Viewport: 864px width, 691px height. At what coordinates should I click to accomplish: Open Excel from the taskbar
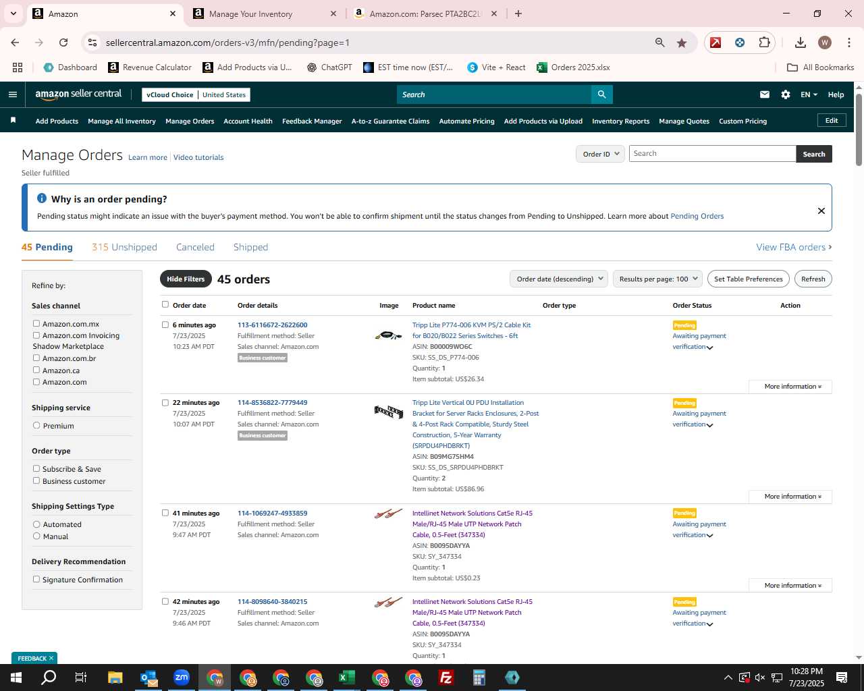pos(347,678)
